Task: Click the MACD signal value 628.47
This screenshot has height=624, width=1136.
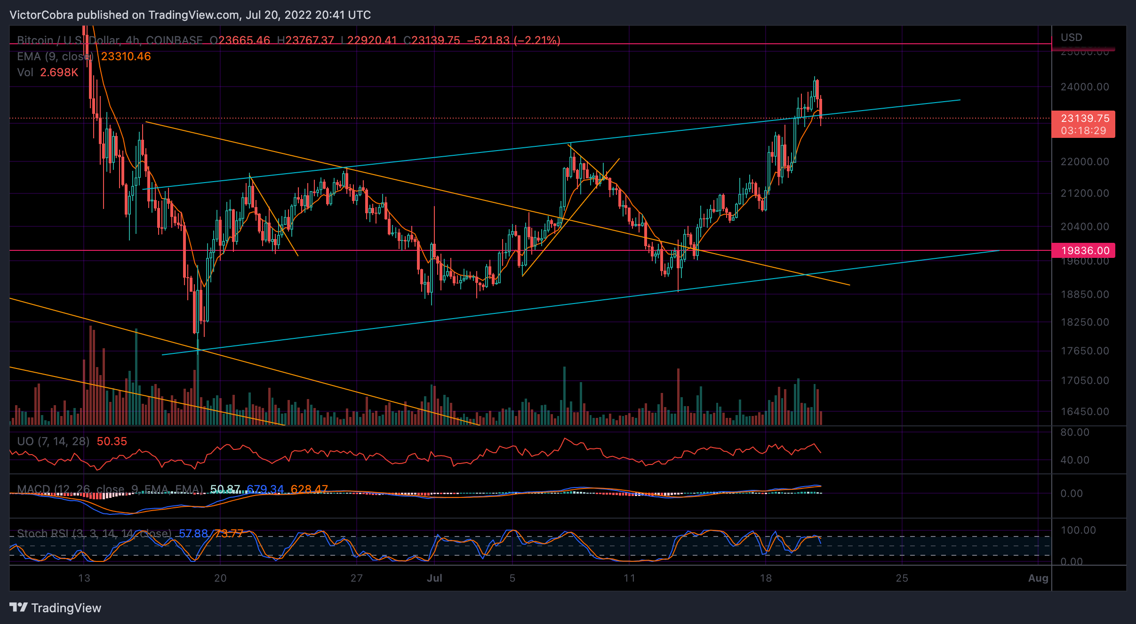Action: tap(309, 489)
